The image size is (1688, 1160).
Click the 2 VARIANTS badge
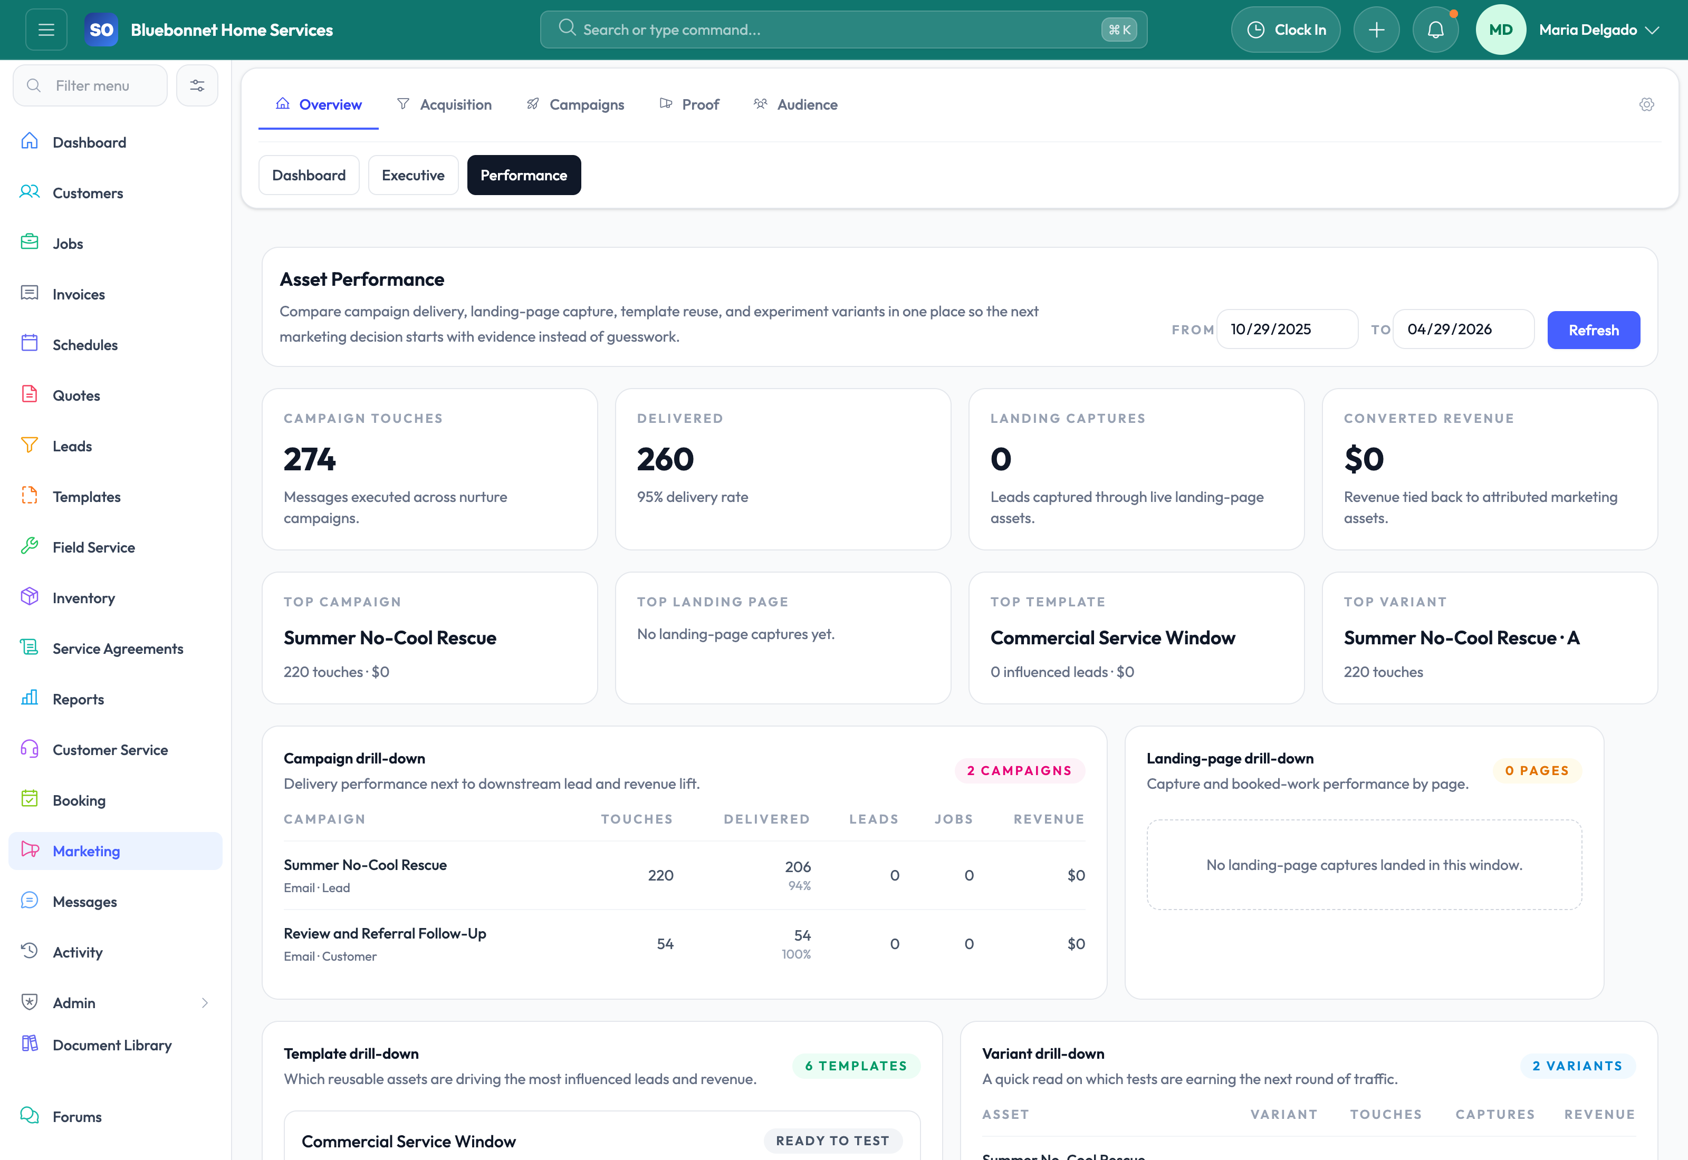click(x=1578, y=1066)
